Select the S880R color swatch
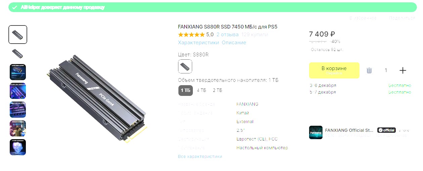 point(185,66)
